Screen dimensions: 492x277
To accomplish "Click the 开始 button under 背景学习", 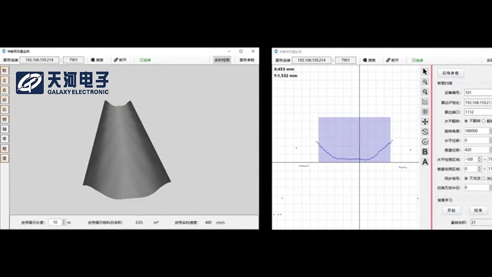I will tap(451, 210).
